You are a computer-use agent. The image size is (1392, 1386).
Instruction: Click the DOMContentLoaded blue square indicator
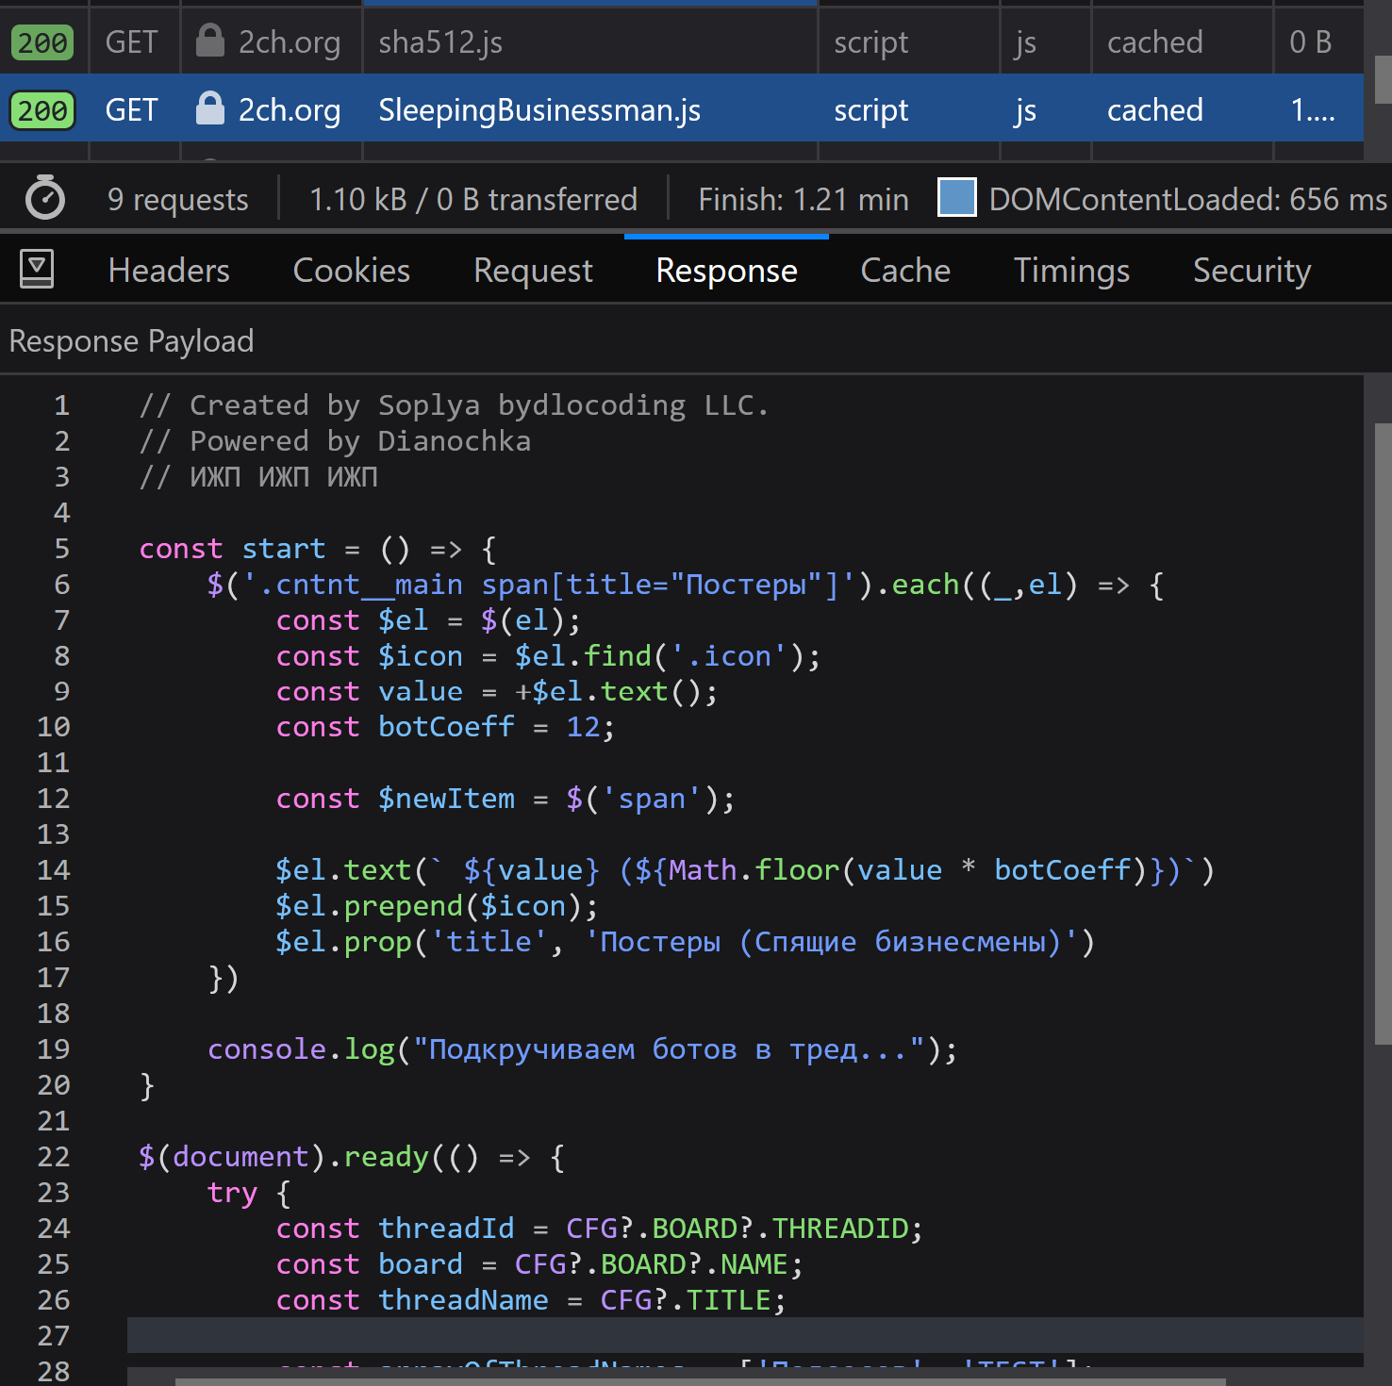(956, 198)
